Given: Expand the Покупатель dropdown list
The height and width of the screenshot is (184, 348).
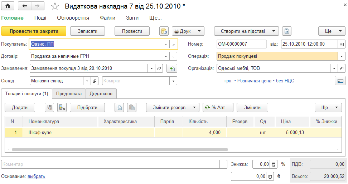Looking at the screenshot, I should [166, 44].
